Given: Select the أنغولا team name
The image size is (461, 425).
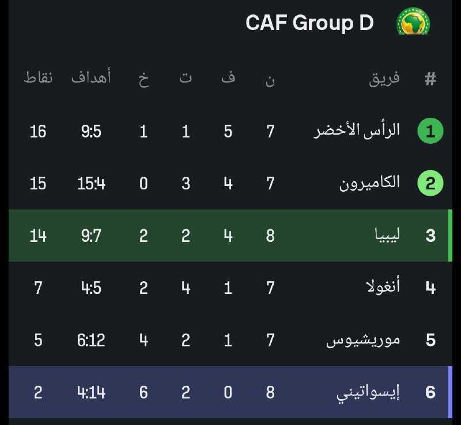Looking at the screenshot, I should 383,286.
